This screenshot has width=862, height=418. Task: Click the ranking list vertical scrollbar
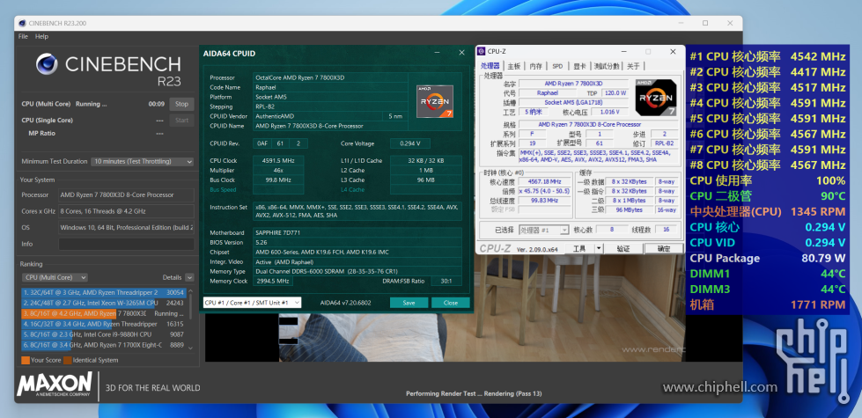tap(191, 319)
